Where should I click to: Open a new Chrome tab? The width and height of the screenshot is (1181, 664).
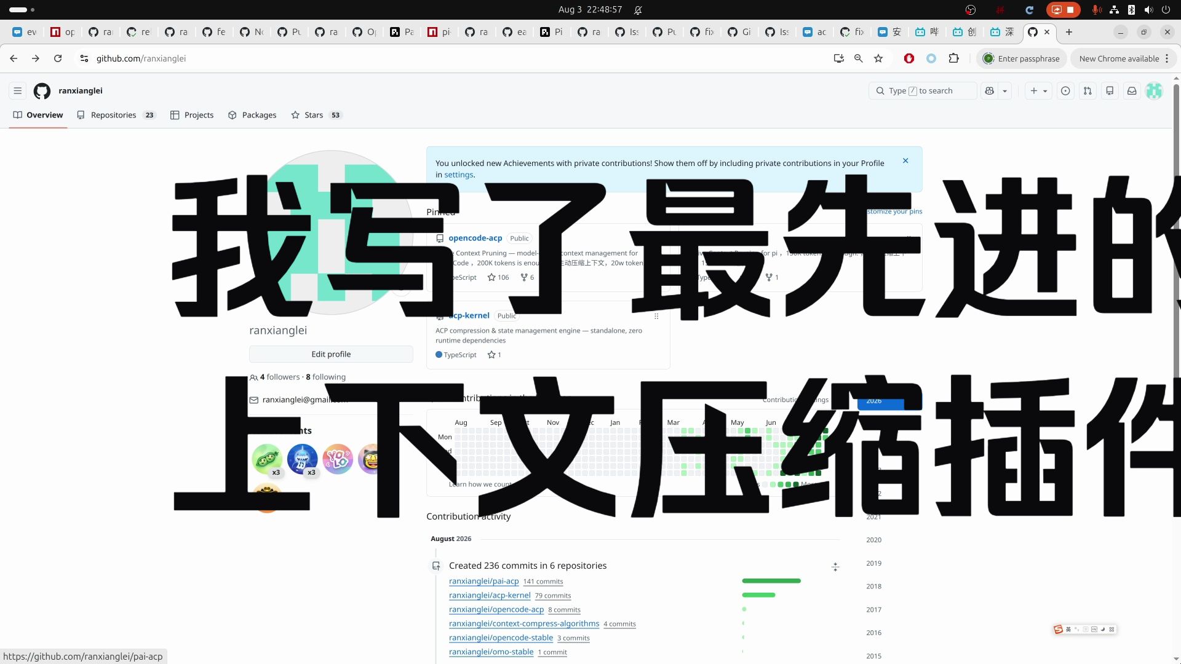1069,32
